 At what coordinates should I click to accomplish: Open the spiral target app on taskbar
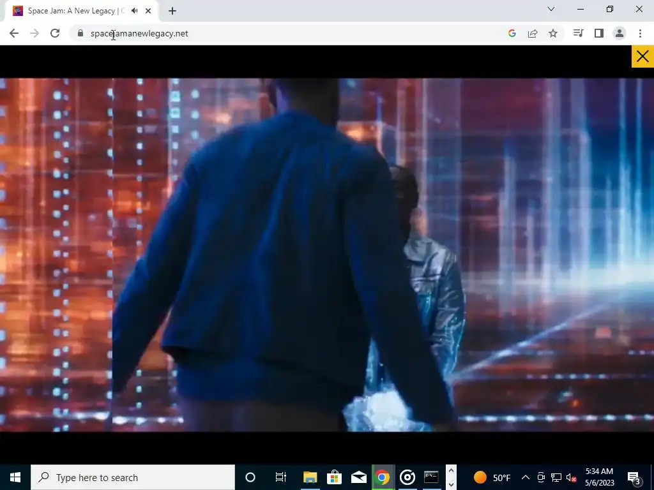coord(407,477)
